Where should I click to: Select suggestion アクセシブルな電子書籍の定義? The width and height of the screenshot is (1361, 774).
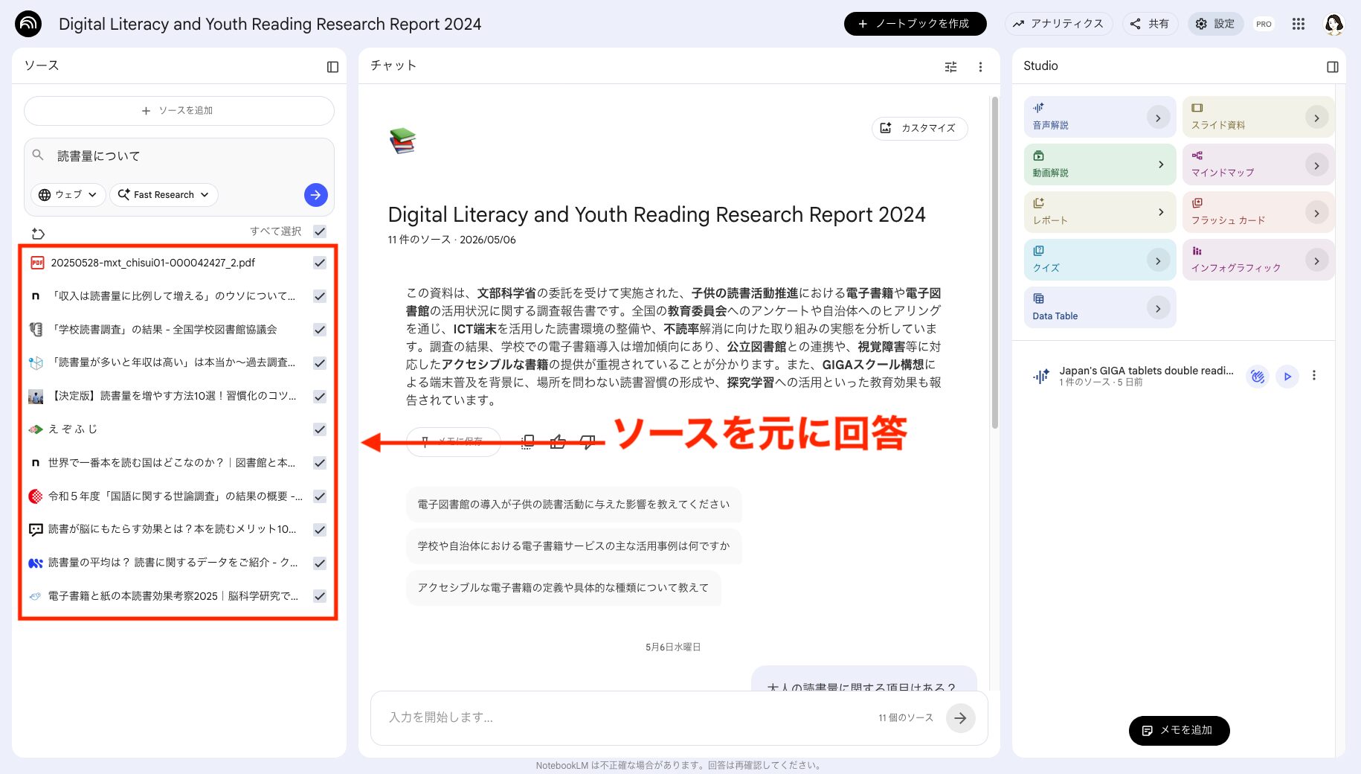(x=563, y=588)
